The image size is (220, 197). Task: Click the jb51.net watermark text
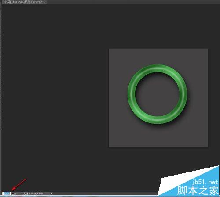[x=205, y=182]
